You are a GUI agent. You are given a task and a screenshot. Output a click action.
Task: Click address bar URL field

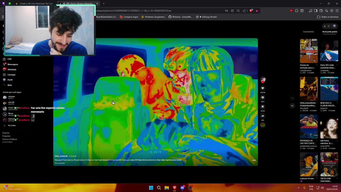pos(160,11)
